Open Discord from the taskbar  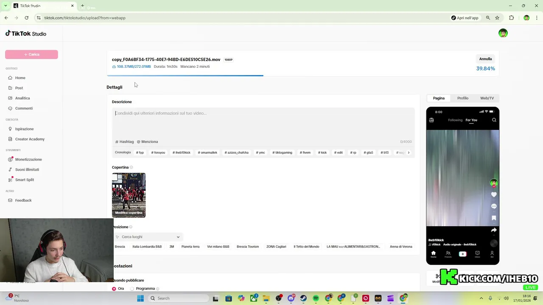[291, 298]
